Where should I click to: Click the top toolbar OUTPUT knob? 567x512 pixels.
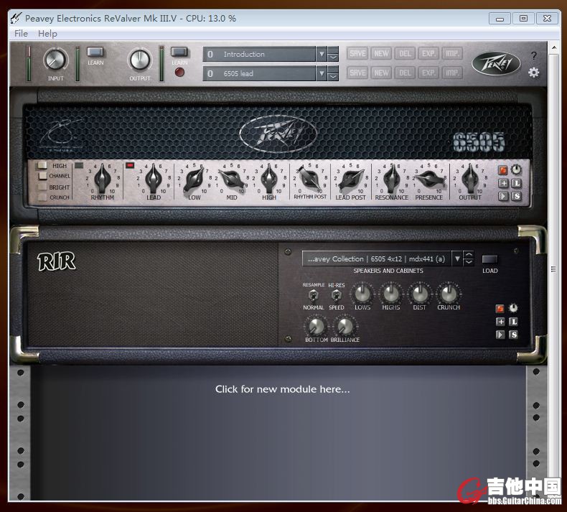coord(139,60)
